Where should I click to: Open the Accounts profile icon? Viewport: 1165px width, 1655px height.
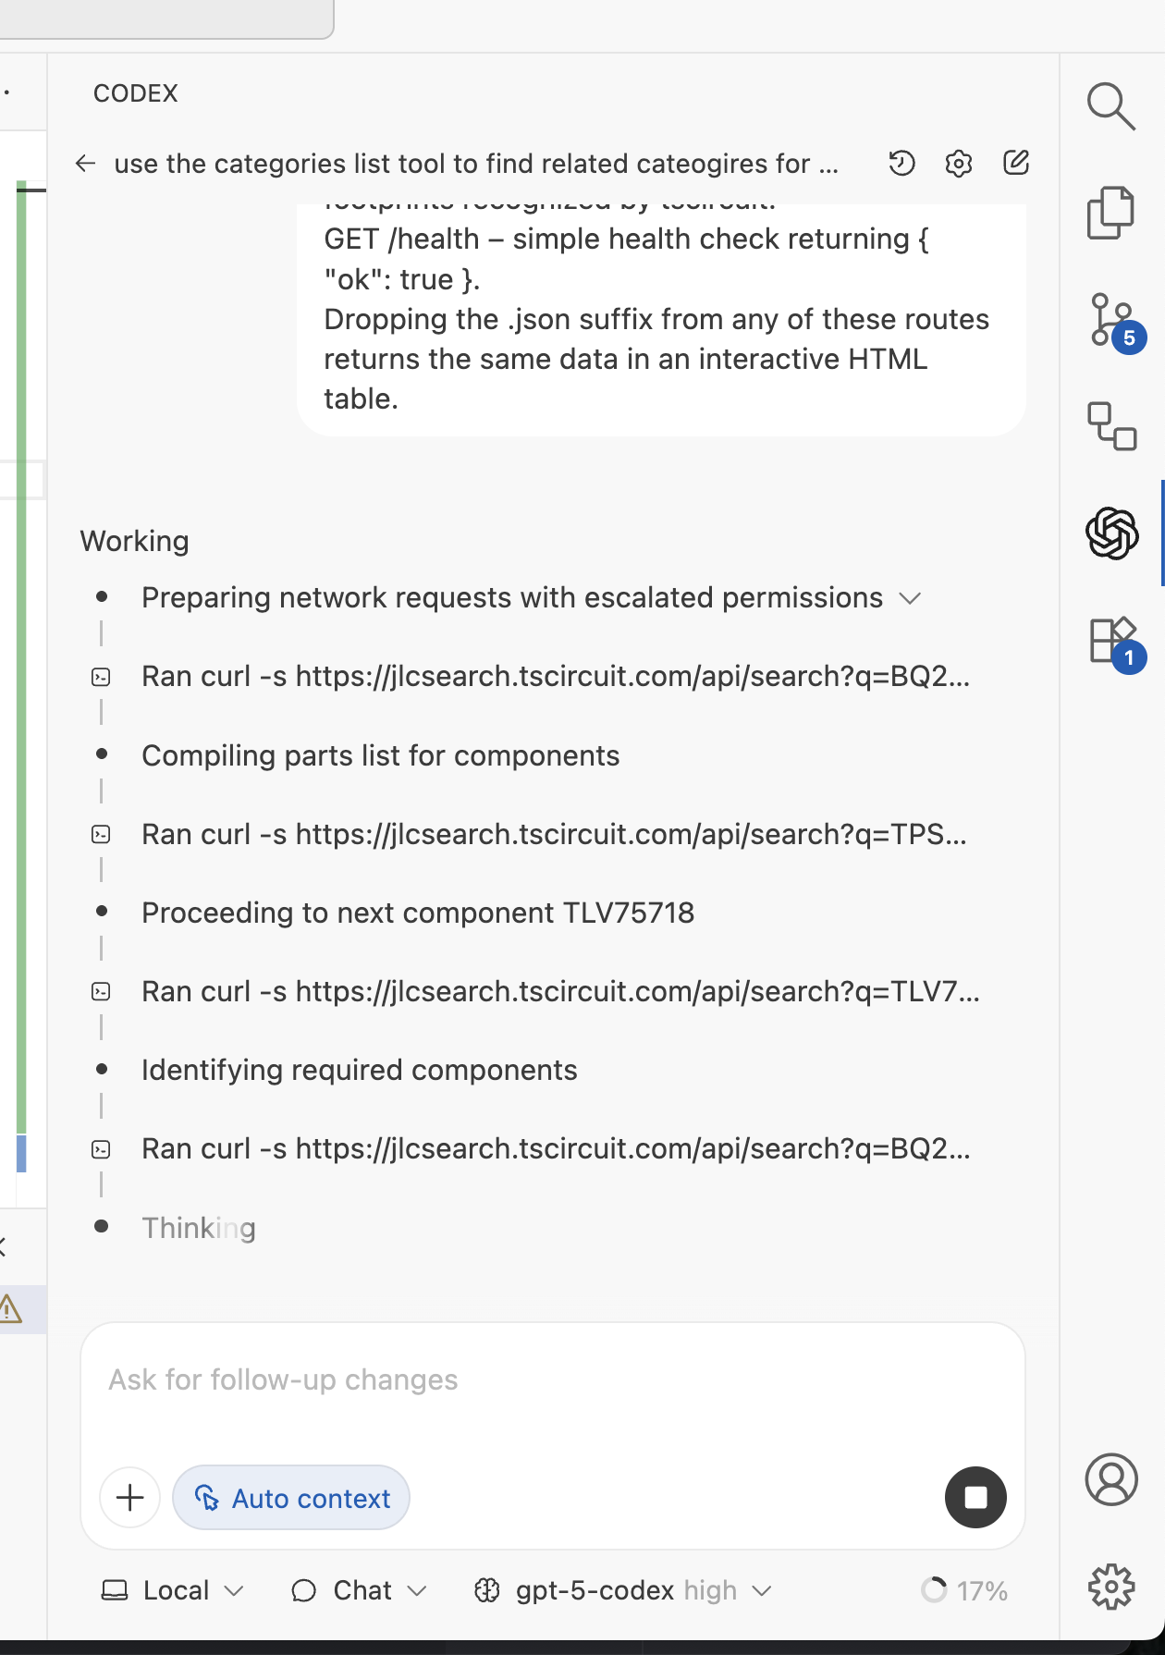click(x=1110, y=1478)
